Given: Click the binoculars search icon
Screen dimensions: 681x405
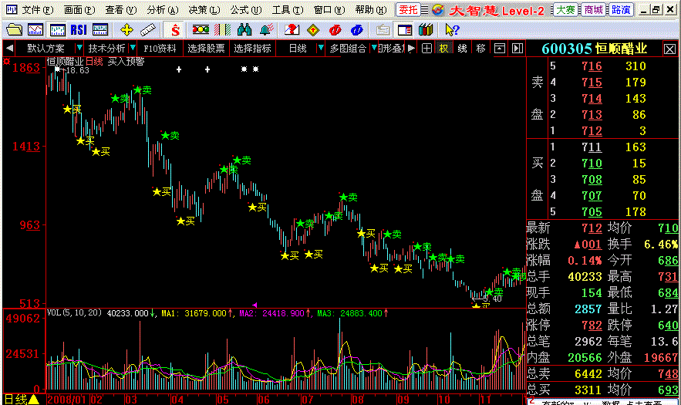Looking at the screenshot, I should pos(244,29).
